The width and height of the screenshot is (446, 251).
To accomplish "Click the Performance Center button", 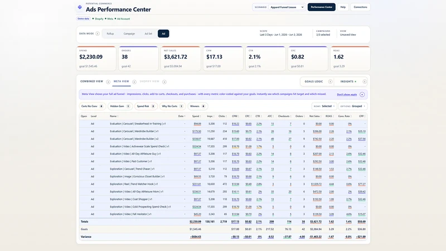I will 322,7.
